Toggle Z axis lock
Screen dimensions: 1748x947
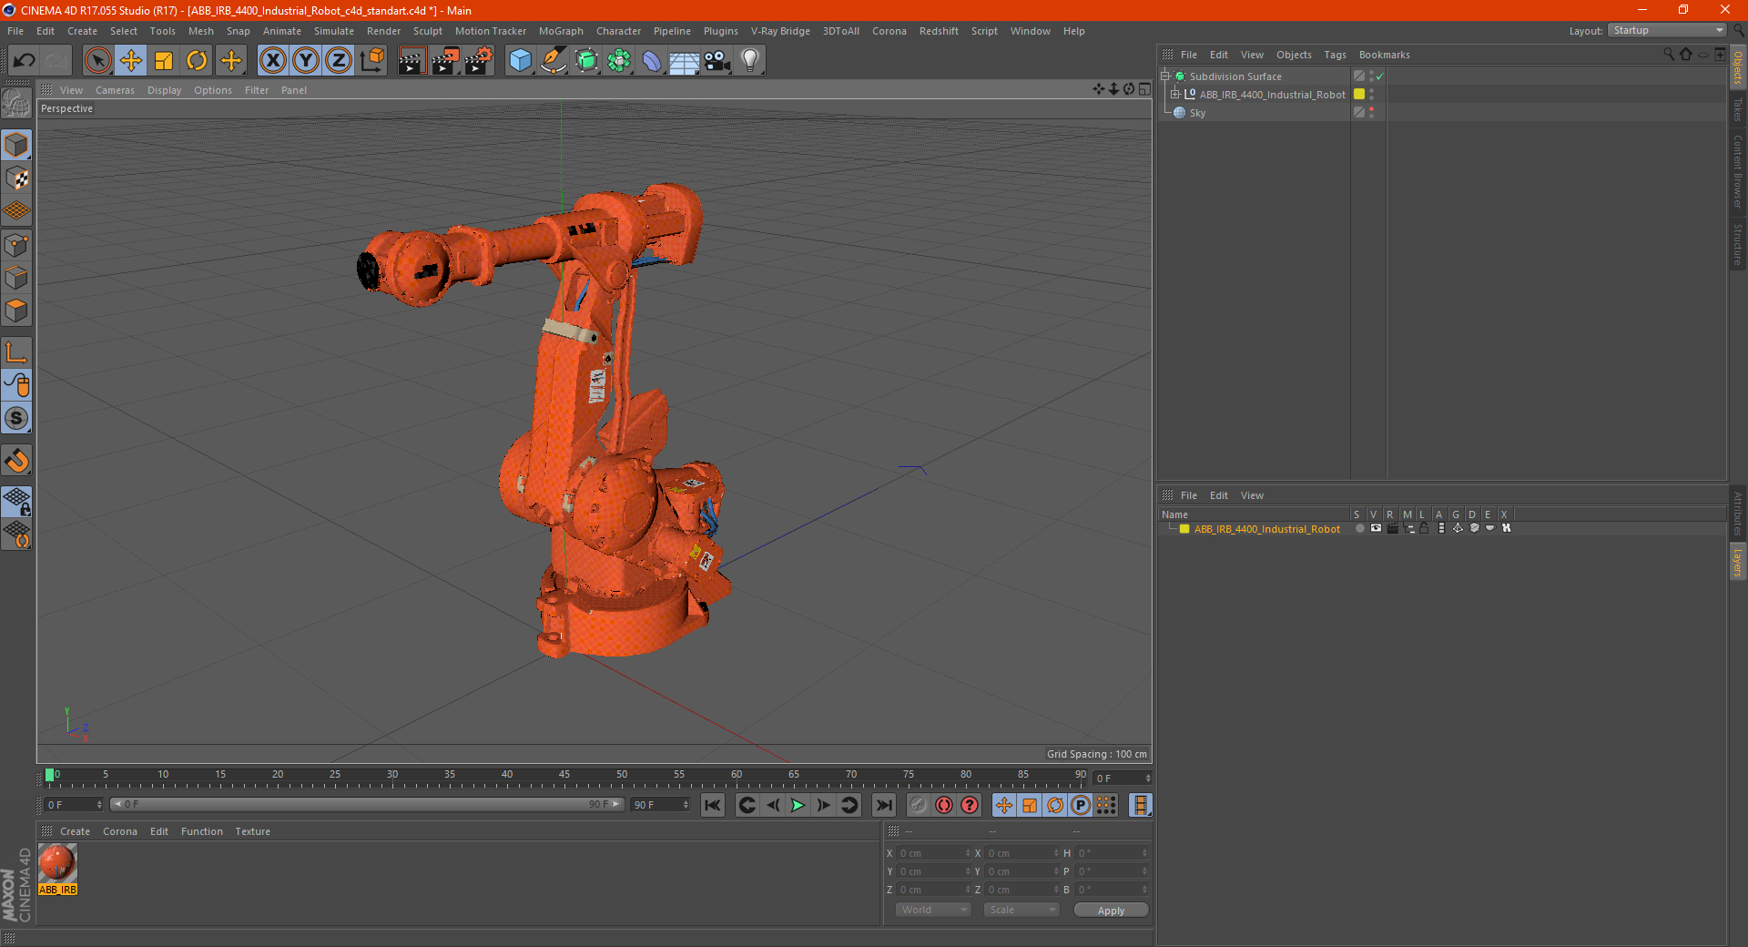tap(339, 61)
